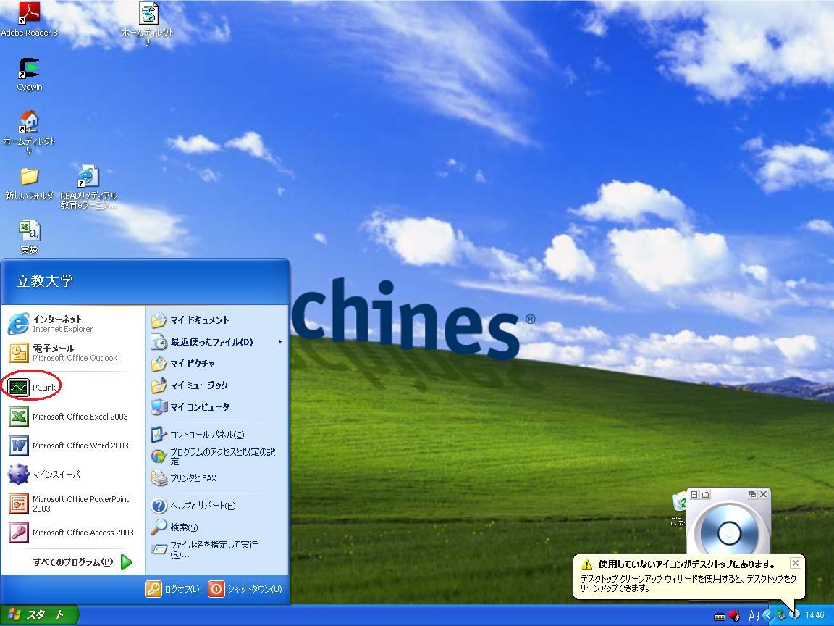Launch PCLink from the Start menu
The image size is (834, 626).
(x=32, y=387)
